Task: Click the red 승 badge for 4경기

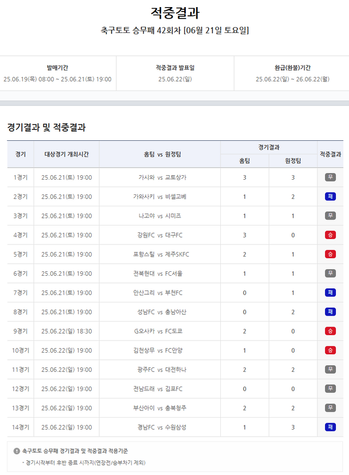Action: click(x=330, y=235)
